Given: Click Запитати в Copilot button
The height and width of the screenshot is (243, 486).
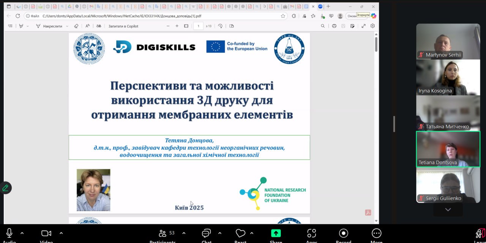Looking at the screenshot, I should coord(123,26).
